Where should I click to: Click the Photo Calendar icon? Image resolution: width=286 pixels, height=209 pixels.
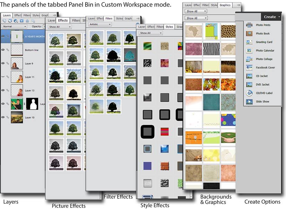click(x=249, y=50)
